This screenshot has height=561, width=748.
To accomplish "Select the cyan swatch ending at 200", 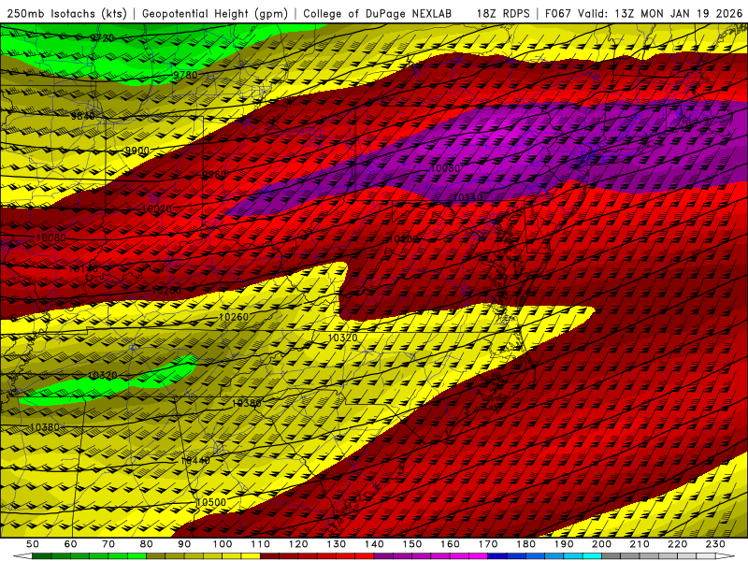I will click(x=592, y=555).
